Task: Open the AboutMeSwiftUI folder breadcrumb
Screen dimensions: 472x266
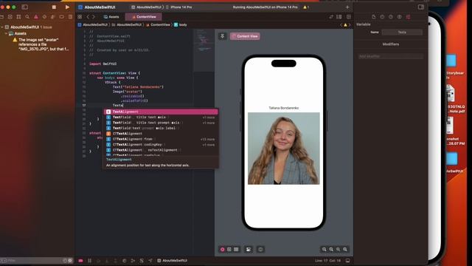Action: pyautogui.click(x=127, y=24)
